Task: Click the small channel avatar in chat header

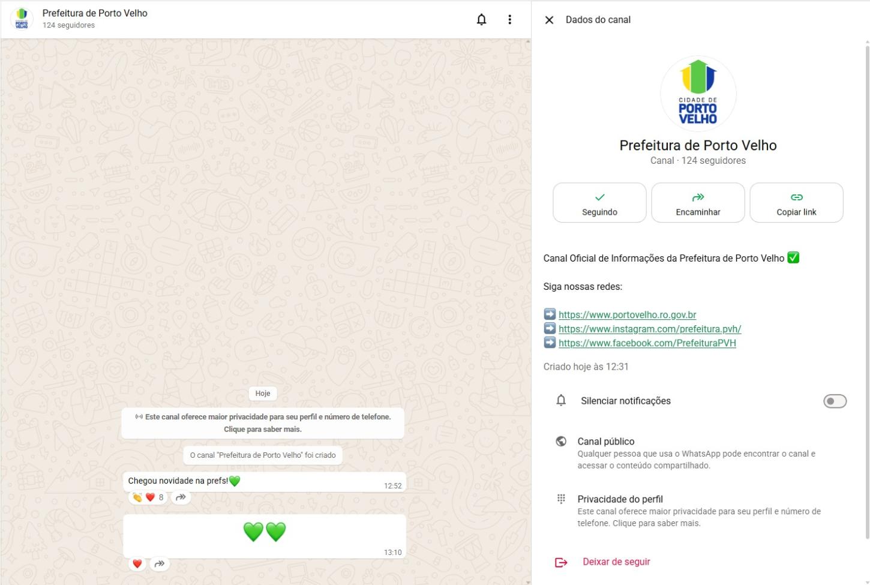Action: [22, 19]
